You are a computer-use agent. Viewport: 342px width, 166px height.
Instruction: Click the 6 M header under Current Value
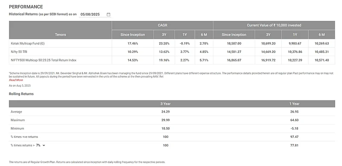point(322,35)
